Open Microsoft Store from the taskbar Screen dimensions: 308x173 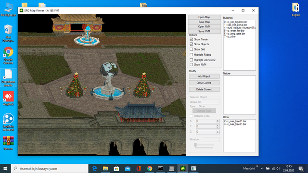(x=116, y=169)
